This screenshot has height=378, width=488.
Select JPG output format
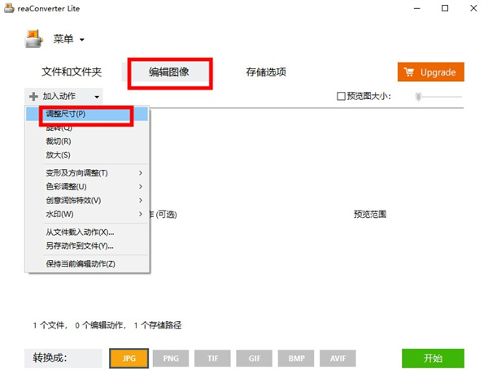coord(128,358)
